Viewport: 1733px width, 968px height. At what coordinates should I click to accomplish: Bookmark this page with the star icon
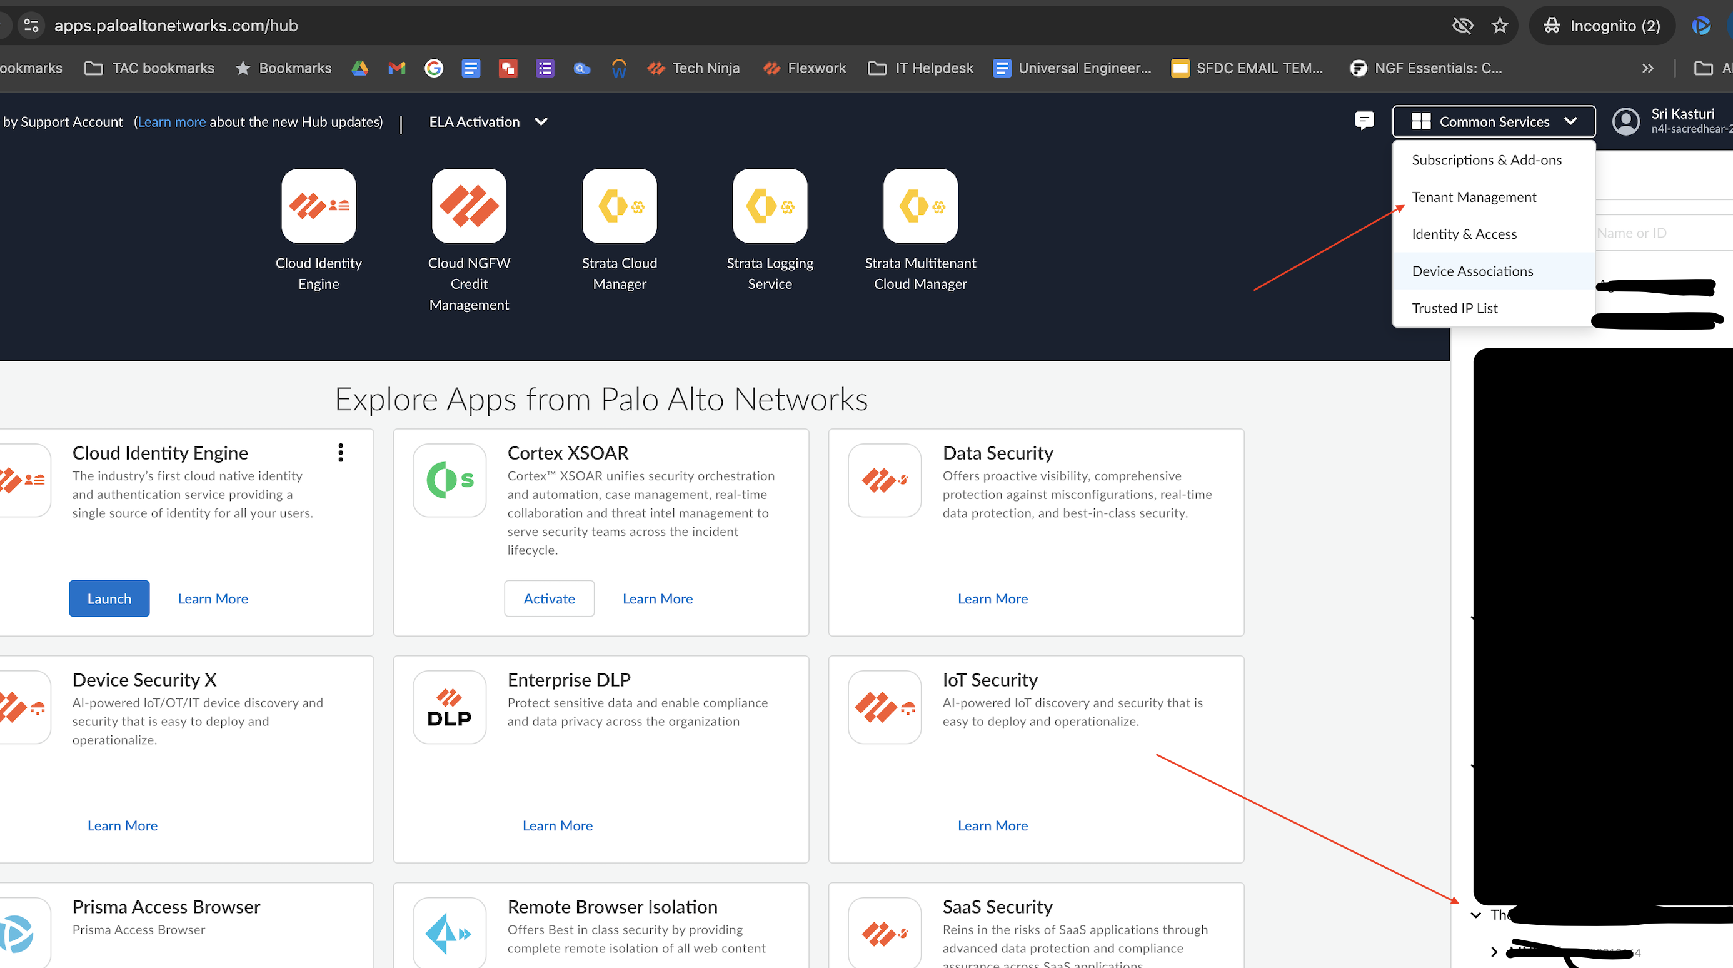(x=1500, y=26)
